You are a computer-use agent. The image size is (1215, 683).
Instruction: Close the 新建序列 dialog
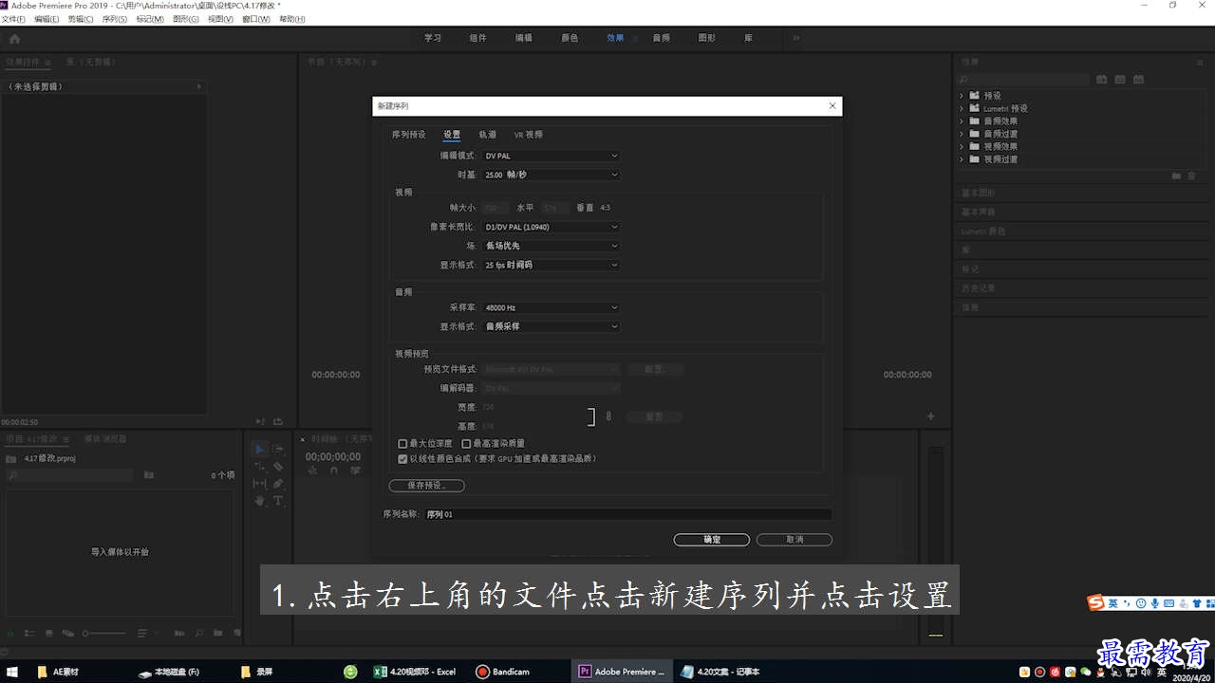832,106
